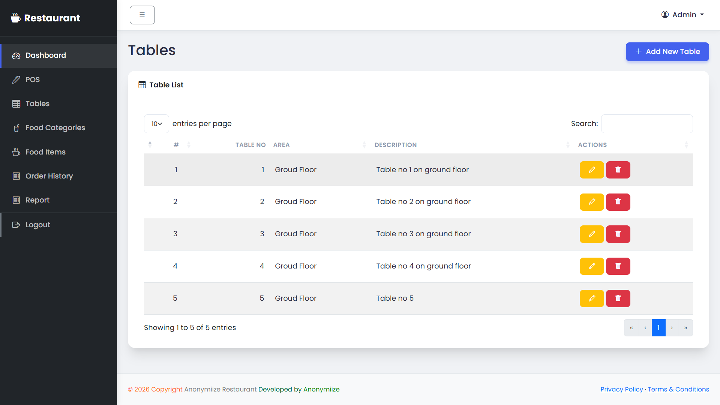Open the Report menu item
720x405 pixels.
[x=58, y=200]
